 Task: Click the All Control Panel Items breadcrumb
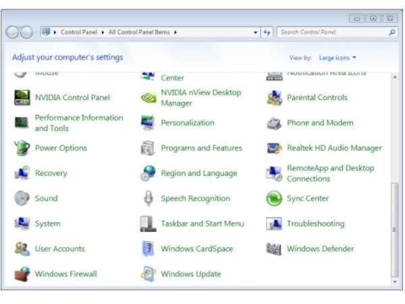[x=139, y=32]
